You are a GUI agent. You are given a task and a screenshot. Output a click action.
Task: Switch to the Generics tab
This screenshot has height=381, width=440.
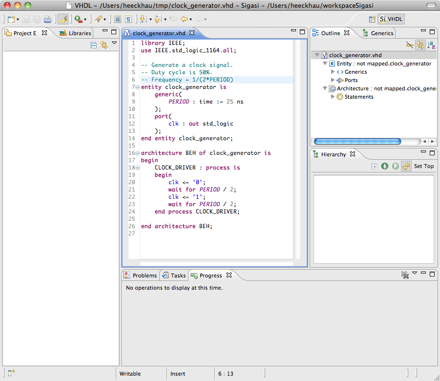pos(378,33)
